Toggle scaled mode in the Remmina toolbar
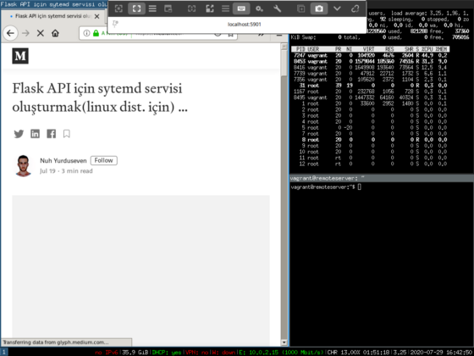This screenshot has width=474, height=356. pos(191,8)
